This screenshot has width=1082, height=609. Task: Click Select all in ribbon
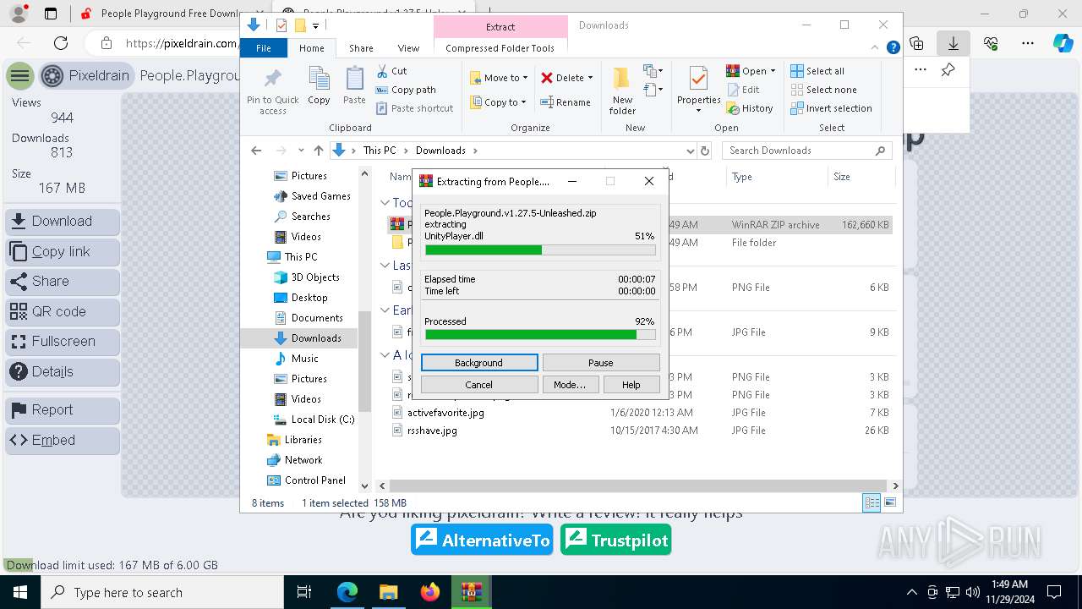tap(817, 71)
